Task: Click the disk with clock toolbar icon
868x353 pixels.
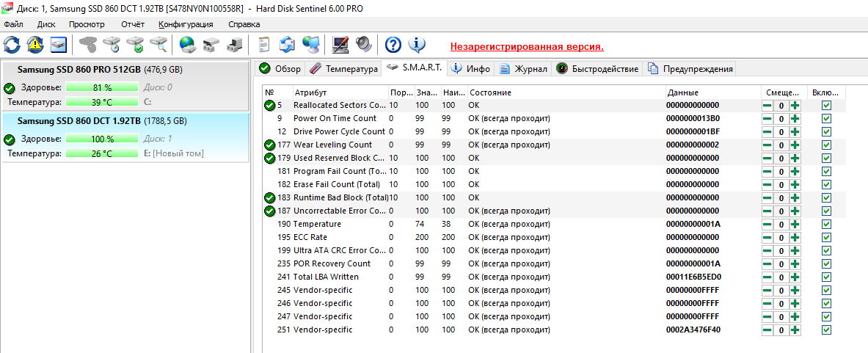Action: [x=112, y=44]
